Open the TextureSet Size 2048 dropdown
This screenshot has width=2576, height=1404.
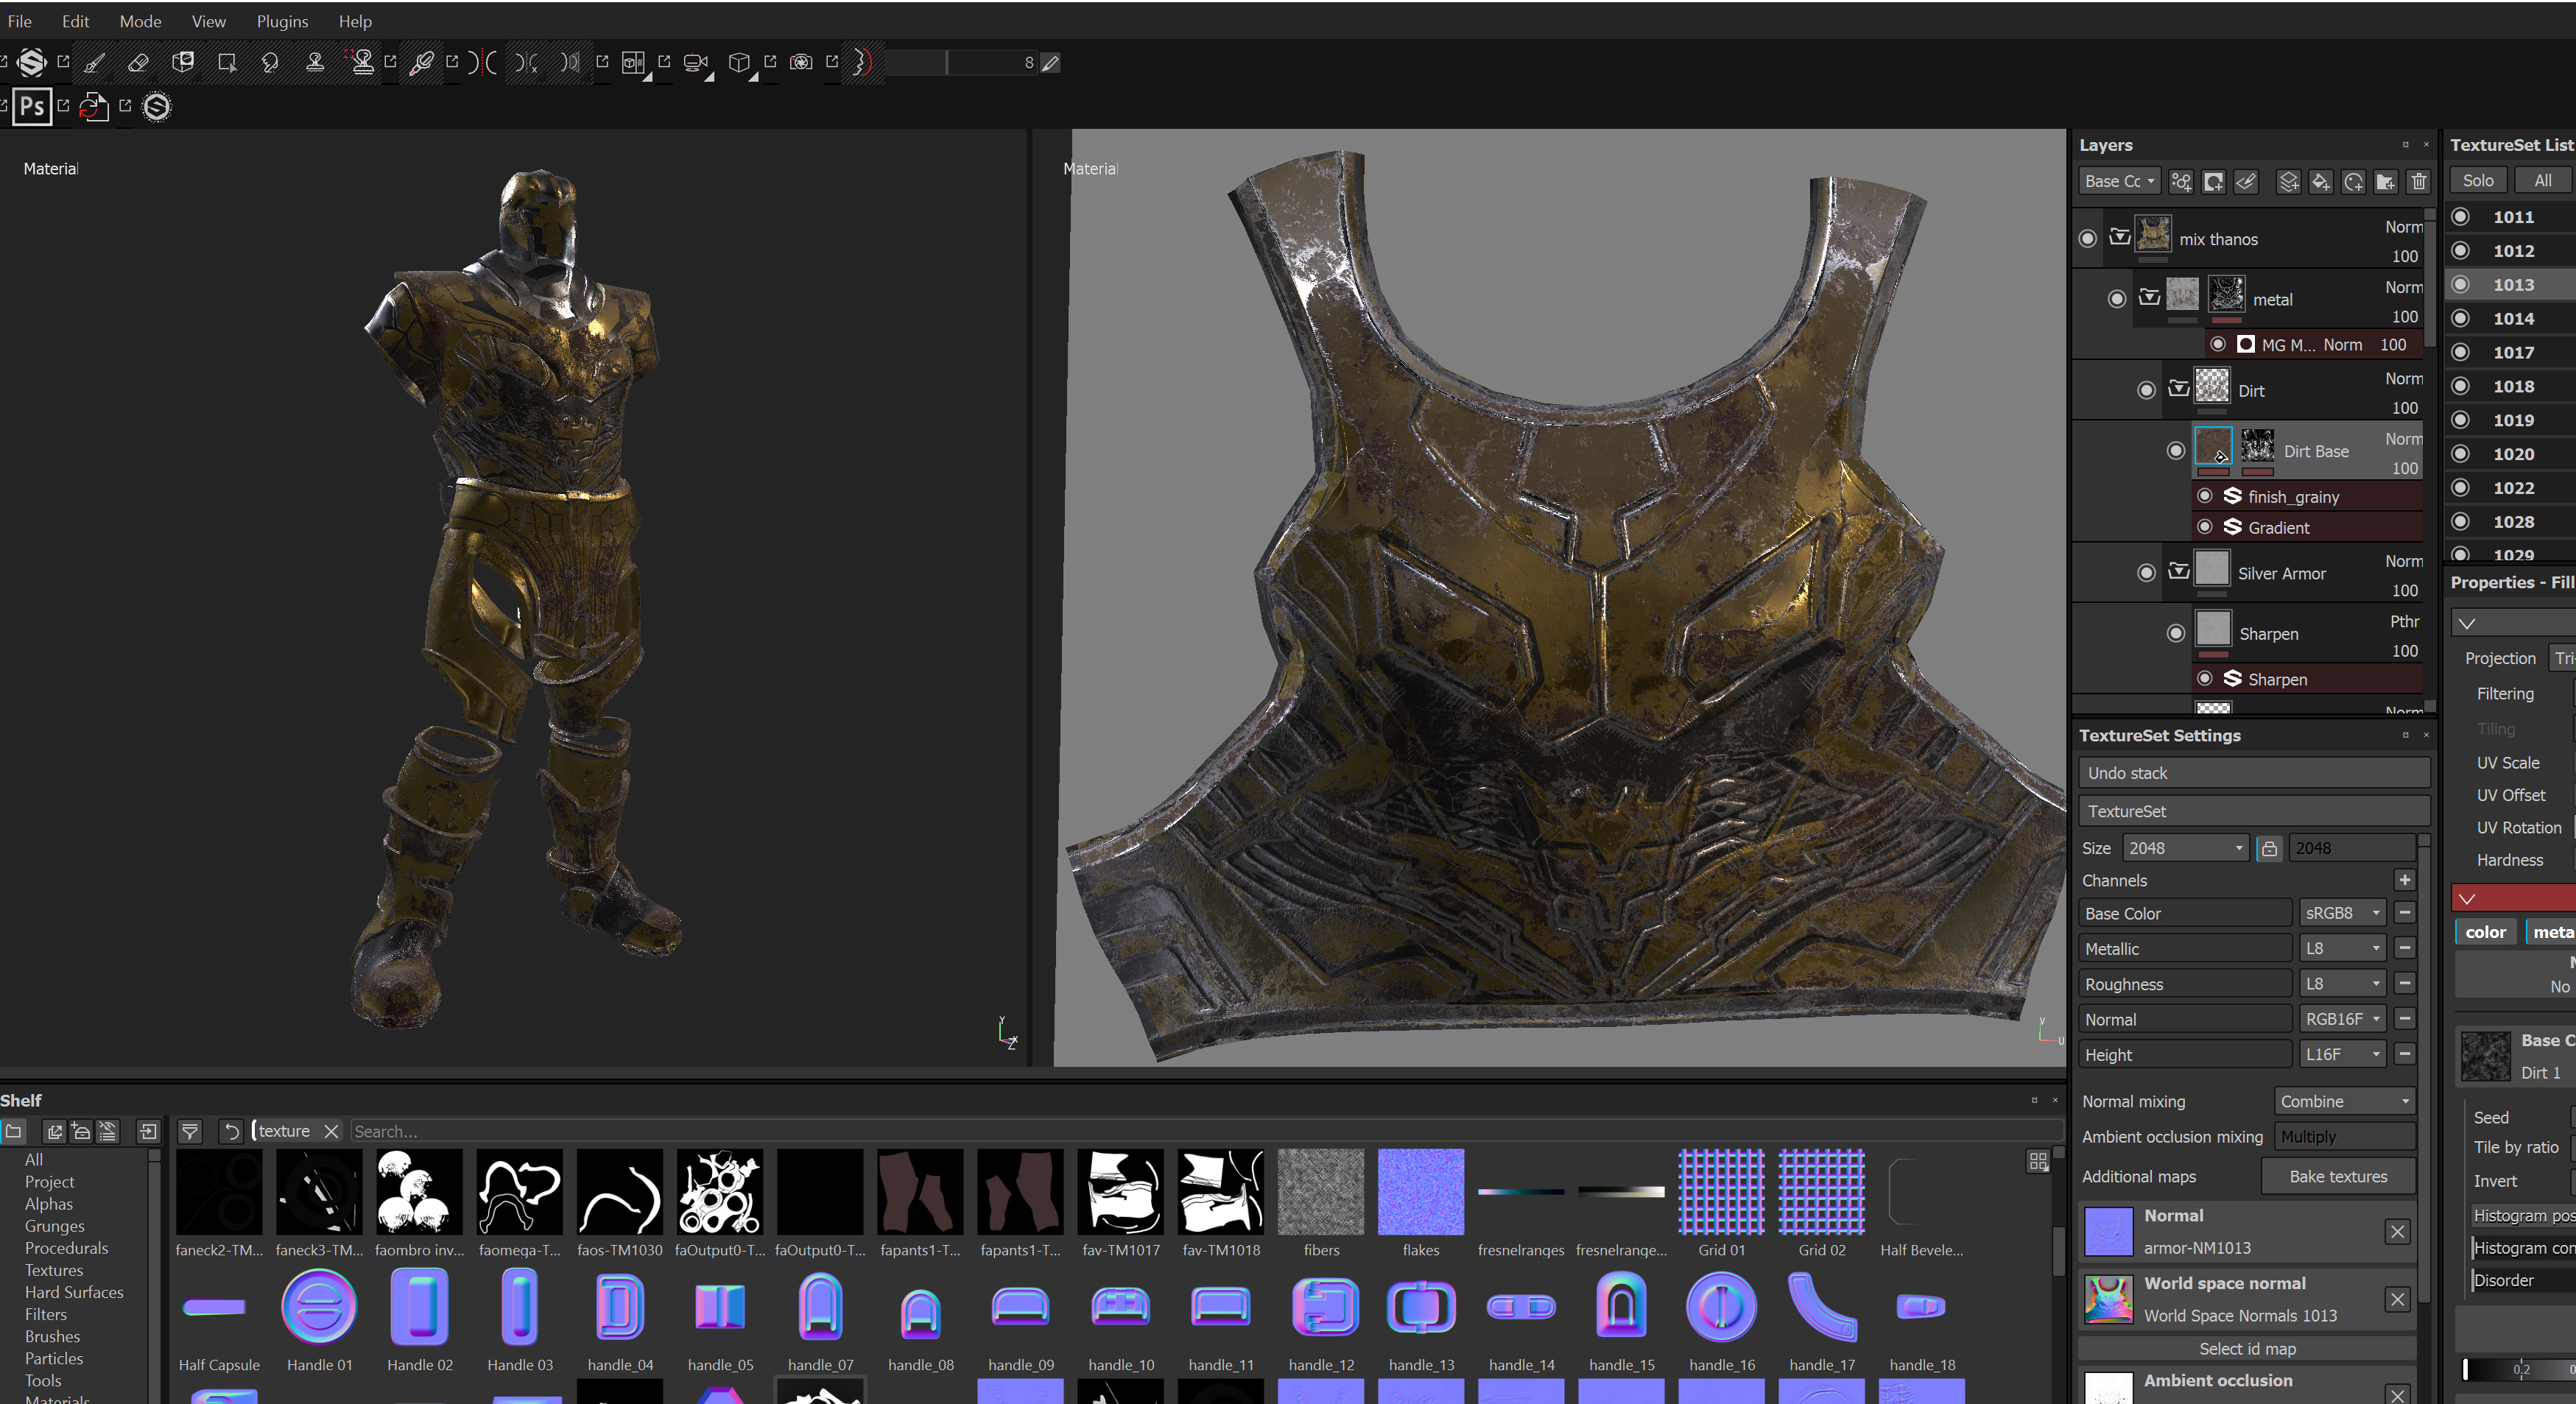click(2185, 848)
